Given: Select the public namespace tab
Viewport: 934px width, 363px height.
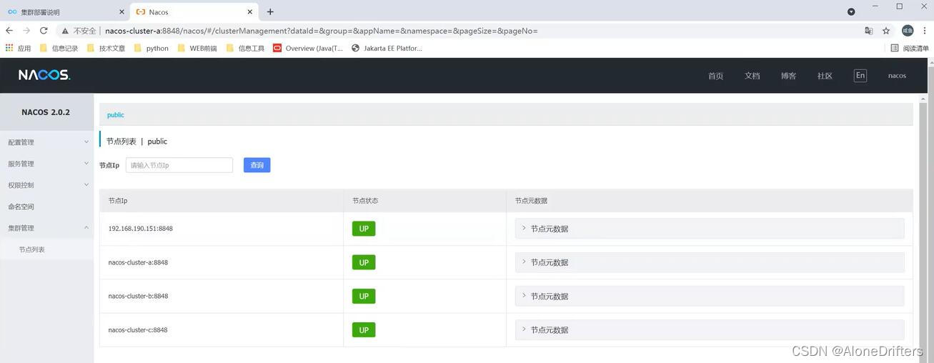Looking at the screenshot, I should (x=116, y=115).
